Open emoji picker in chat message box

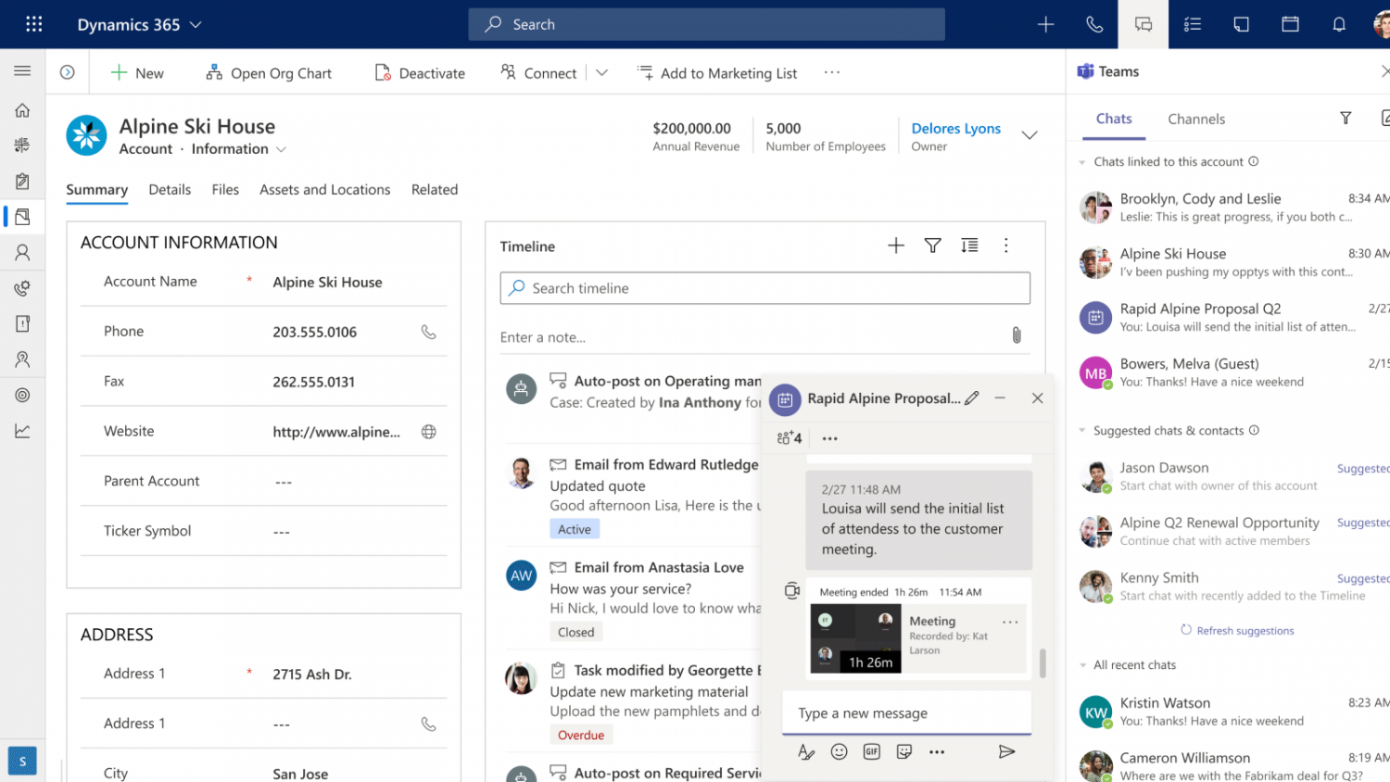click(x=839, y=751)
